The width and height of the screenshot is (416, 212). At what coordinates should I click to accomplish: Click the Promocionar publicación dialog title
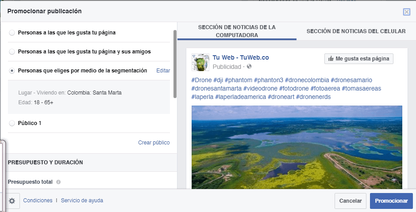coord(45,11)
